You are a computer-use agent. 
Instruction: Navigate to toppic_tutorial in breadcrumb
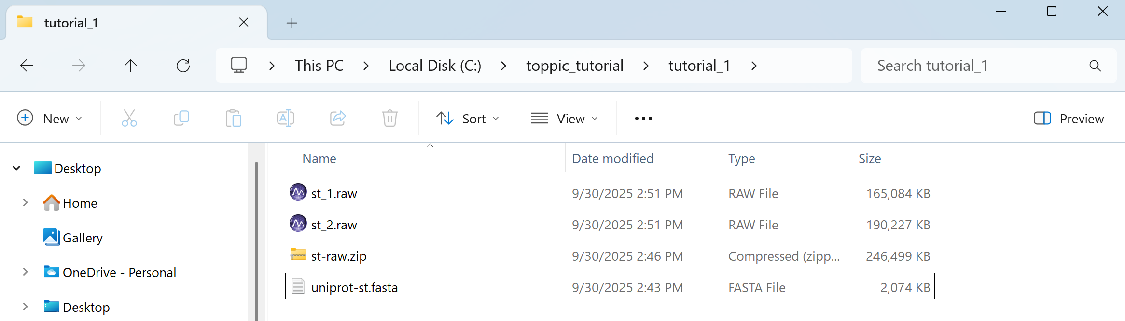pyautogui.click(x=575, y=66)
